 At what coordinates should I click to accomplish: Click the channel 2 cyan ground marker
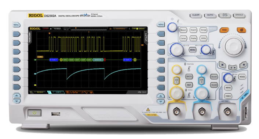click(35, 74)
